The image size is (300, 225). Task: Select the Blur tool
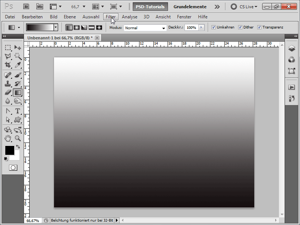pos(8,101)
